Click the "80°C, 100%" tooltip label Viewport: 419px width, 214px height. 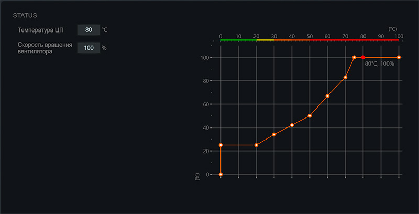point(379,63)
